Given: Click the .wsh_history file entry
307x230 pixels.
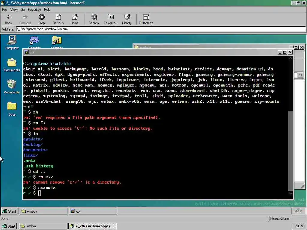Looking at the screenshot, I should (38, 166).
